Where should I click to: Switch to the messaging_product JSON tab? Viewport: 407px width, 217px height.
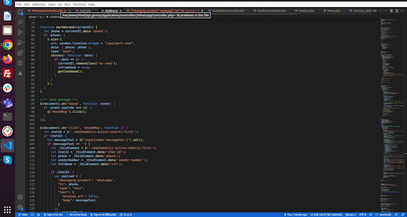point(163,11)
